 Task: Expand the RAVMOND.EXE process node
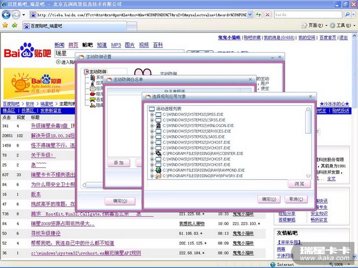tap(152, 170)
